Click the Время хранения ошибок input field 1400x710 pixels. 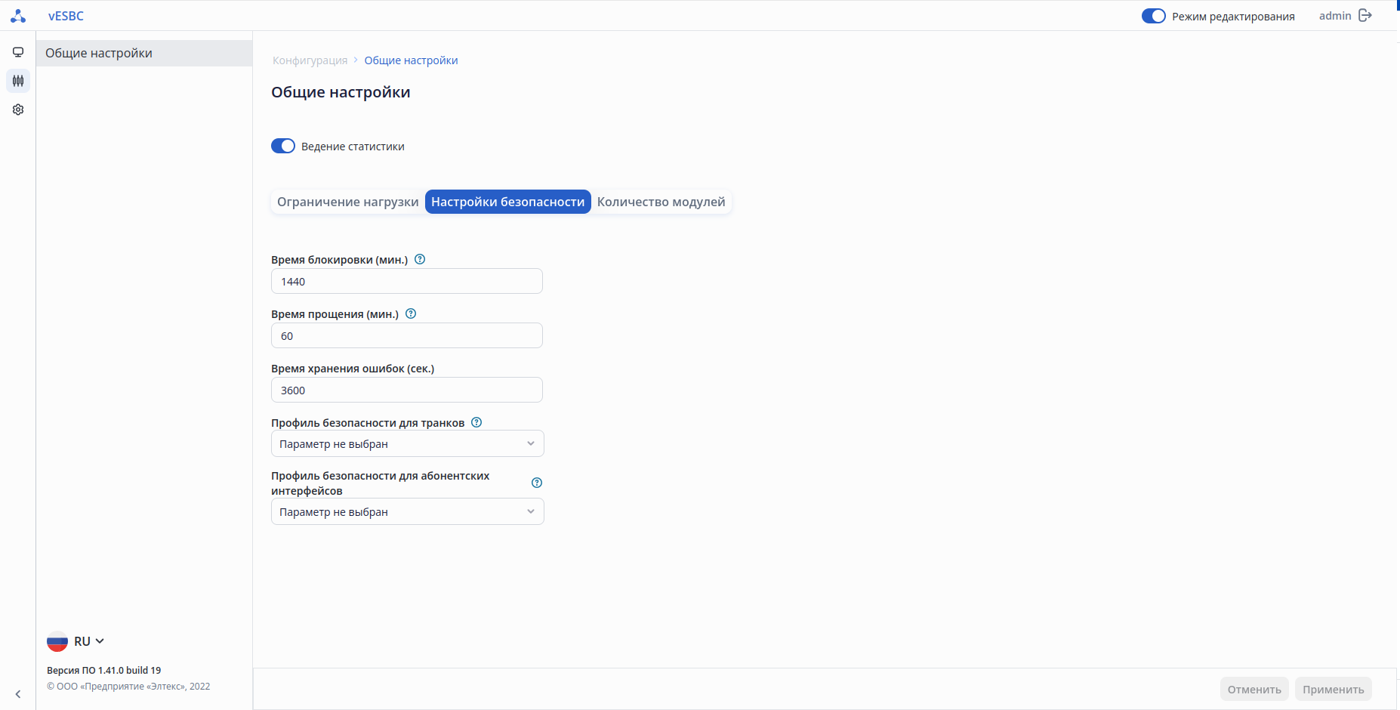tap(407, 390)
